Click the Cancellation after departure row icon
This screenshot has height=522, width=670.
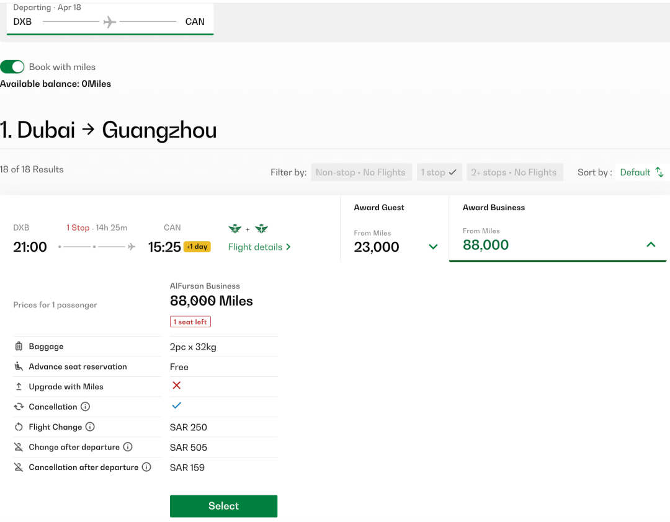[19, 467]
